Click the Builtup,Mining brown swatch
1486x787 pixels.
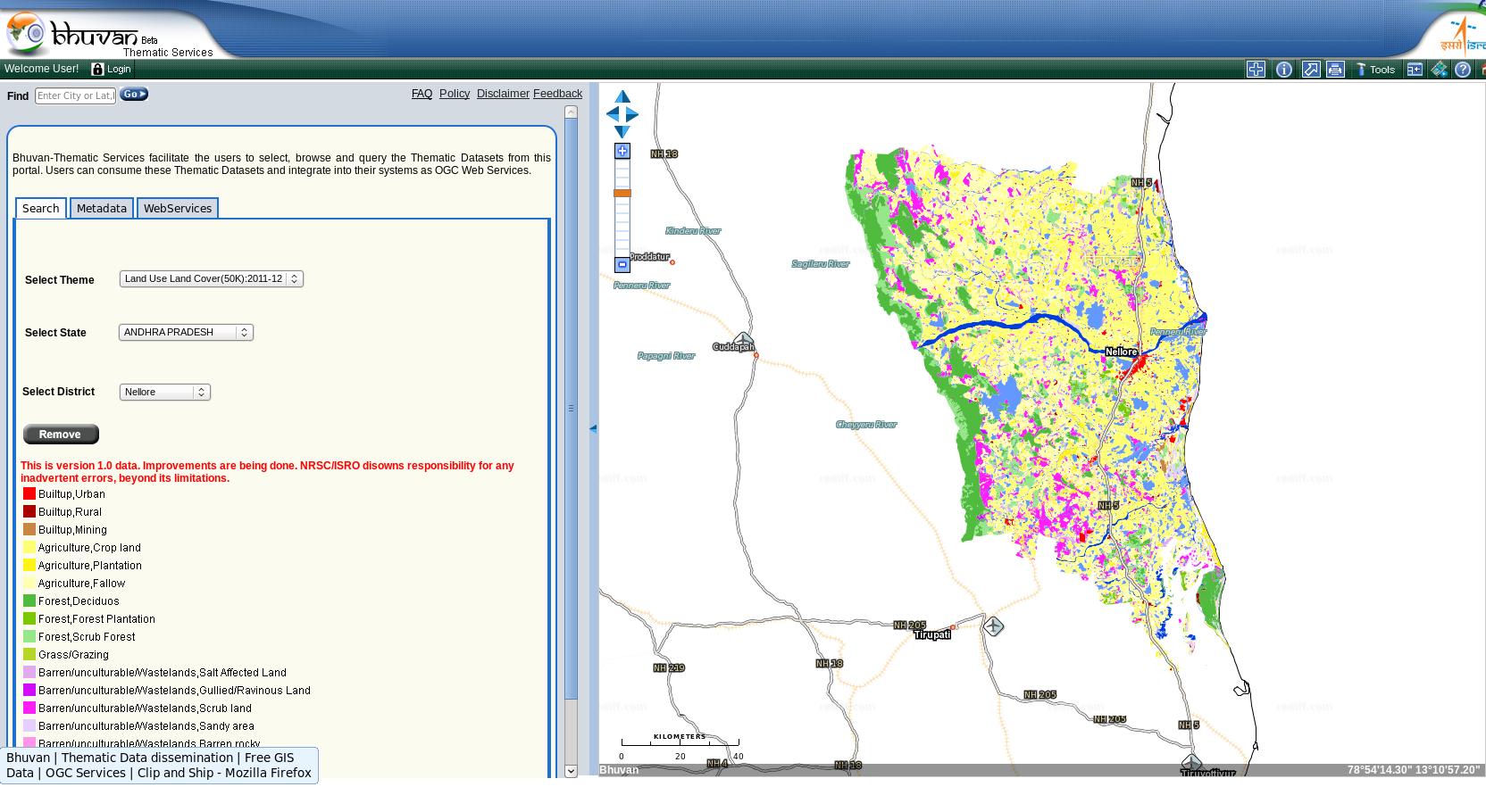pos(29,529)
